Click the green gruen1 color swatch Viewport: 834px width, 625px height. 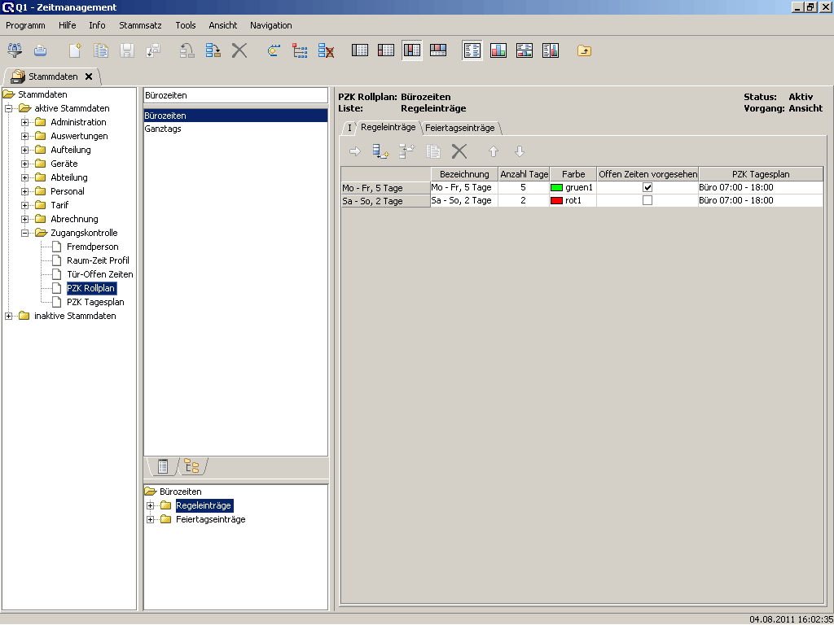click(x=557, y=187)
